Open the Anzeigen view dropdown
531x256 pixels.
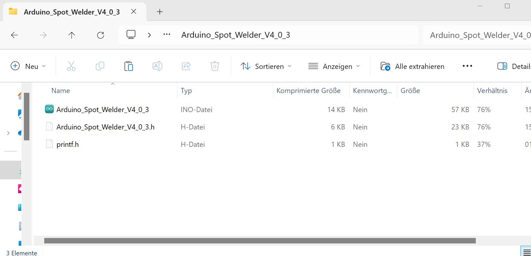334,66
